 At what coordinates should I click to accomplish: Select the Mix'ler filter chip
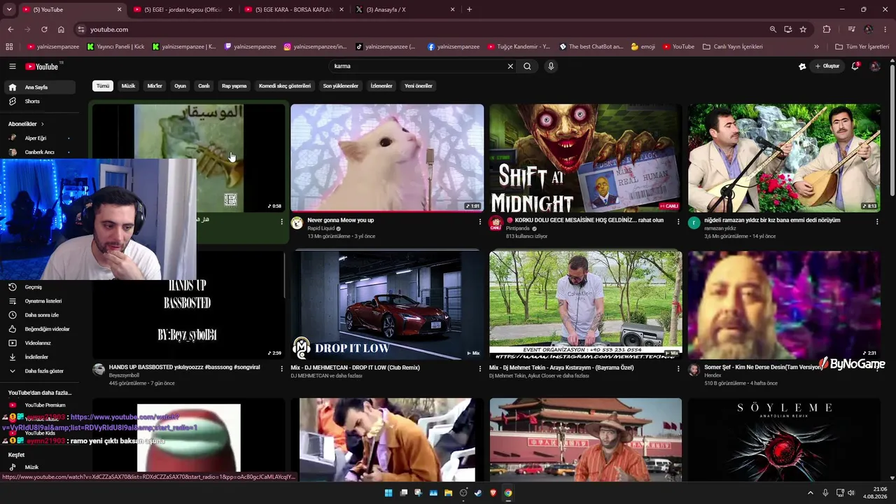(155, 86)
